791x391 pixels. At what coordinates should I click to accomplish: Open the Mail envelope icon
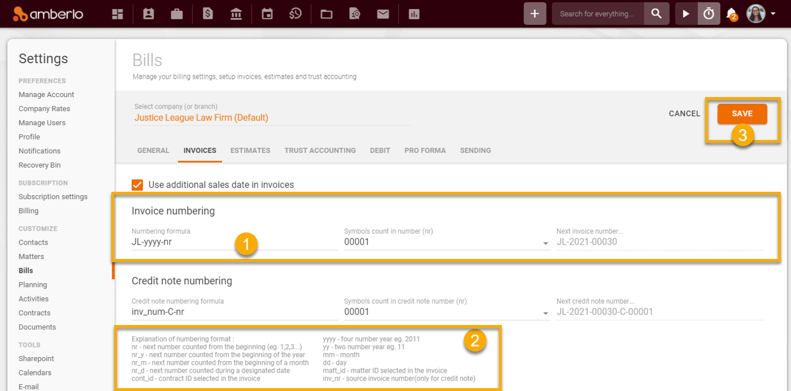point(383,13)
